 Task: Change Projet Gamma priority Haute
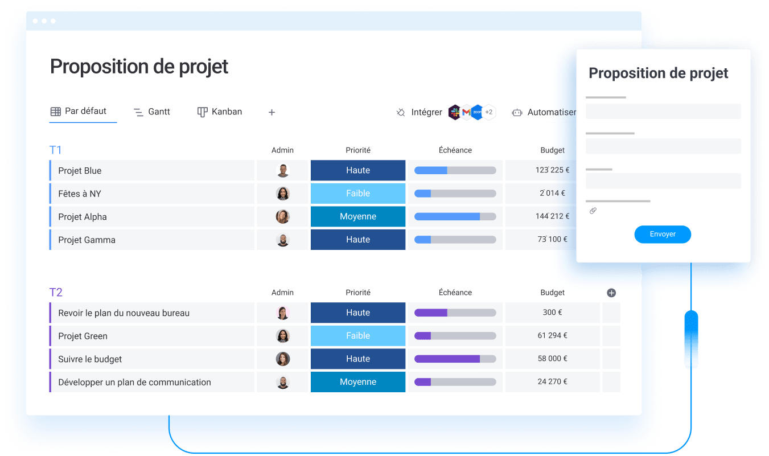[x=358, y=240]
